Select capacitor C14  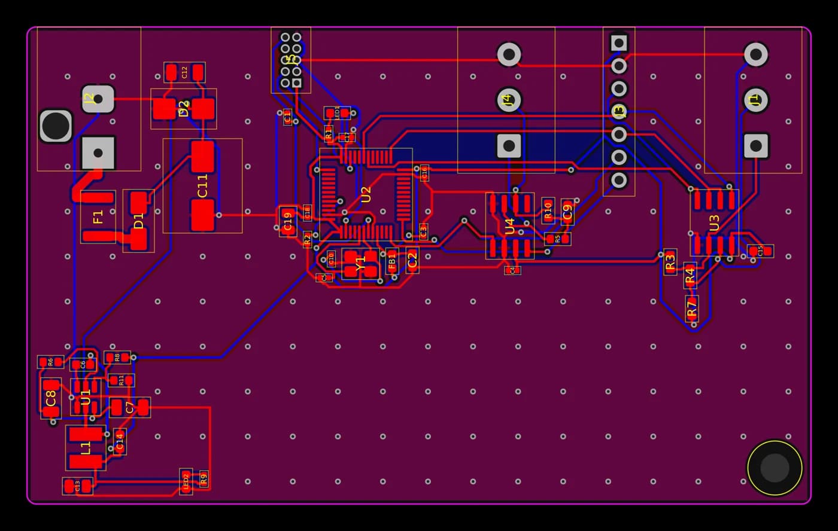coord(120,441)
